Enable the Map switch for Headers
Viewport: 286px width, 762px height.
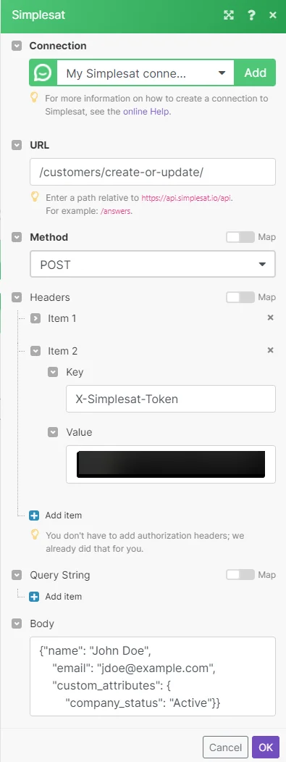tap(240, 297)
